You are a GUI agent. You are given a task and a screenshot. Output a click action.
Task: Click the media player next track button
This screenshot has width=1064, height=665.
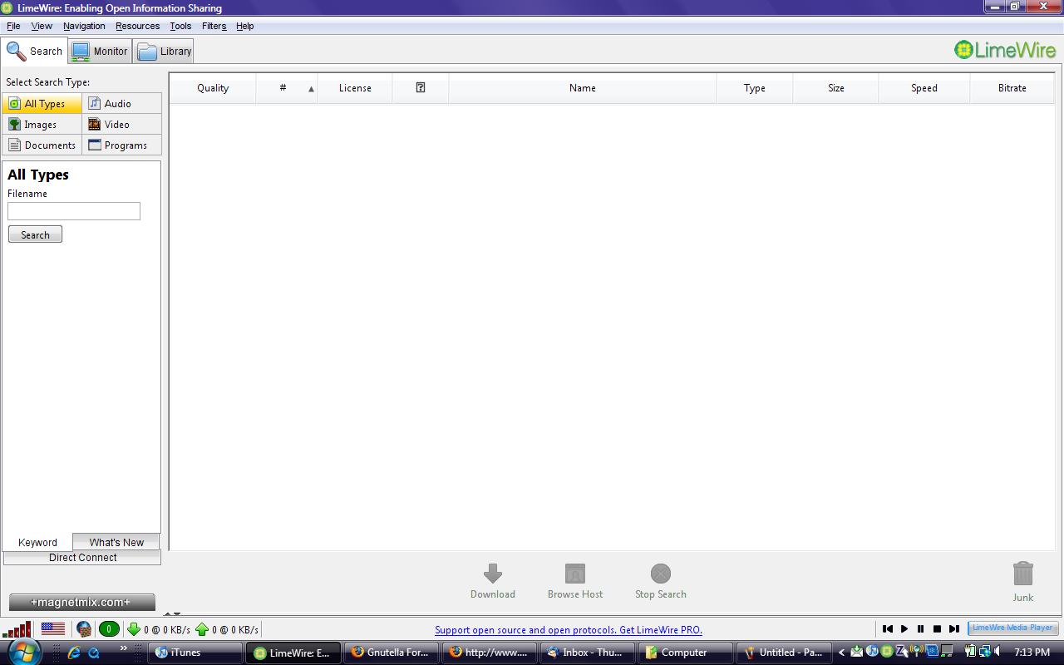(953, 629)
